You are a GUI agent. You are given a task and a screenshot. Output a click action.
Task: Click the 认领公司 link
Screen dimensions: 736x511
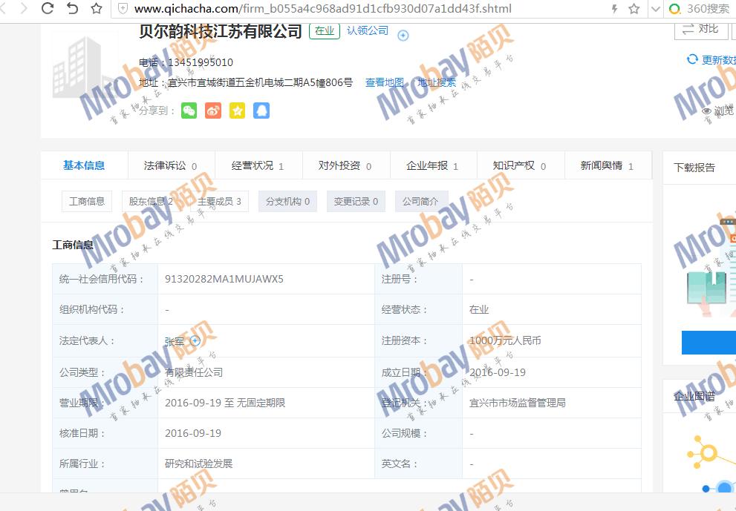[x=368, y=30]
